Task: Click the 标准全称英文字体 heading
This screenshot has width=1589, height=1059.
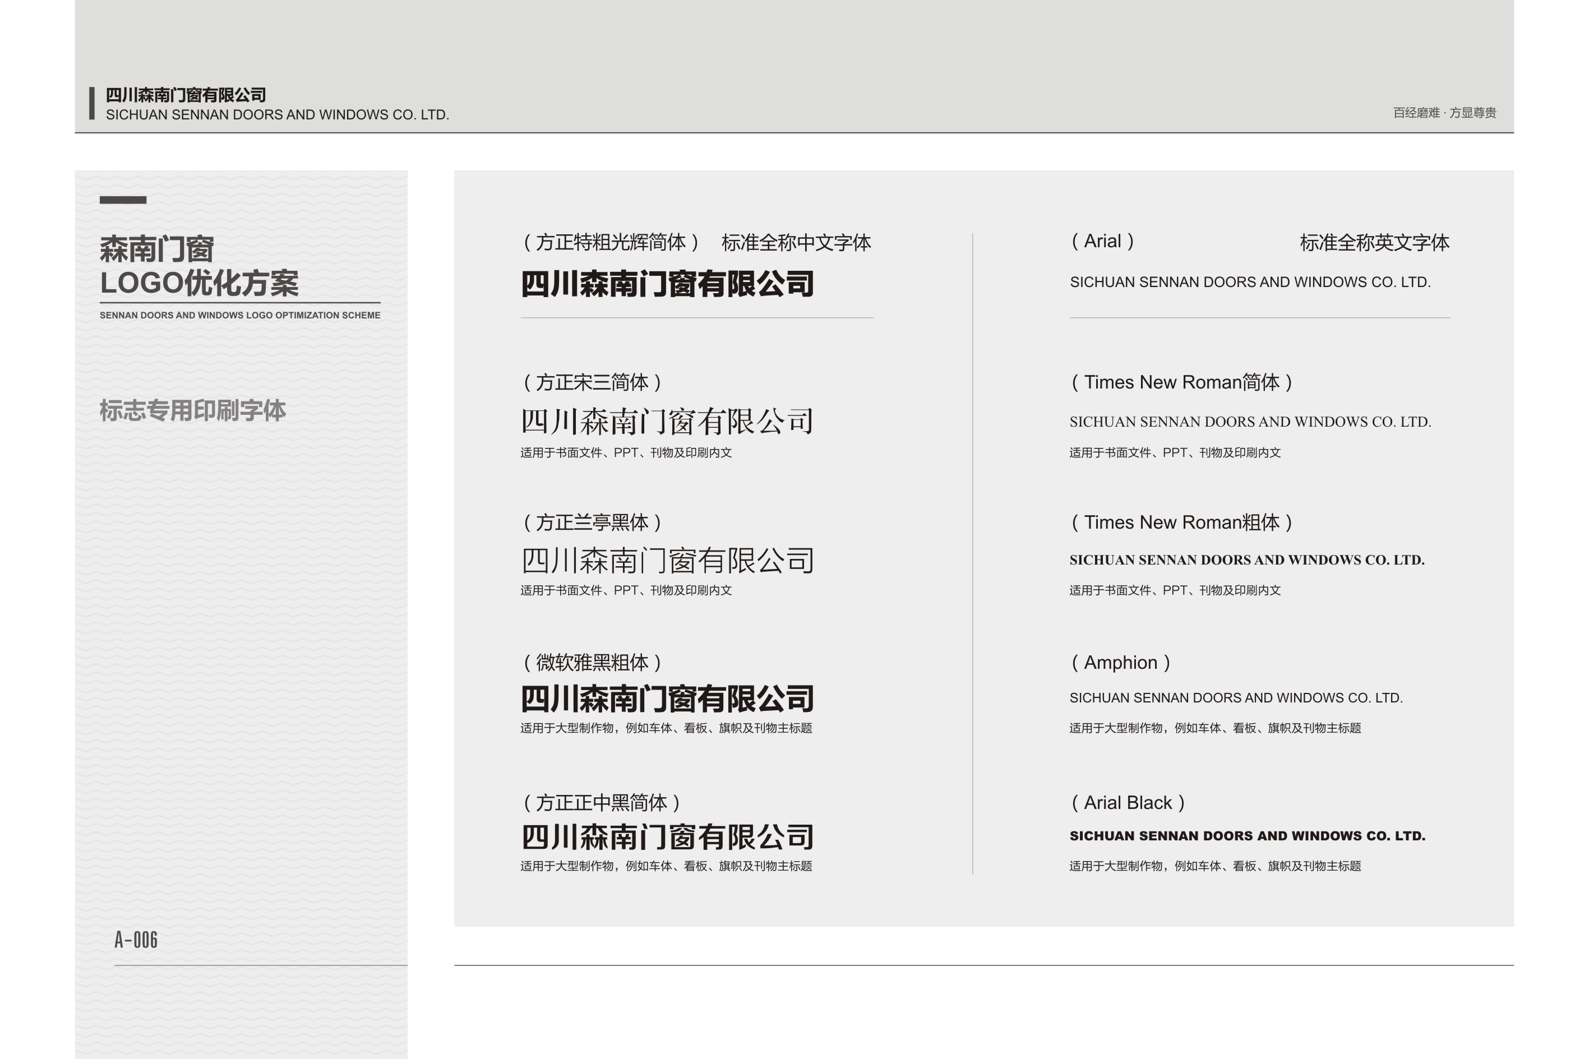Action: [1374, 242]
